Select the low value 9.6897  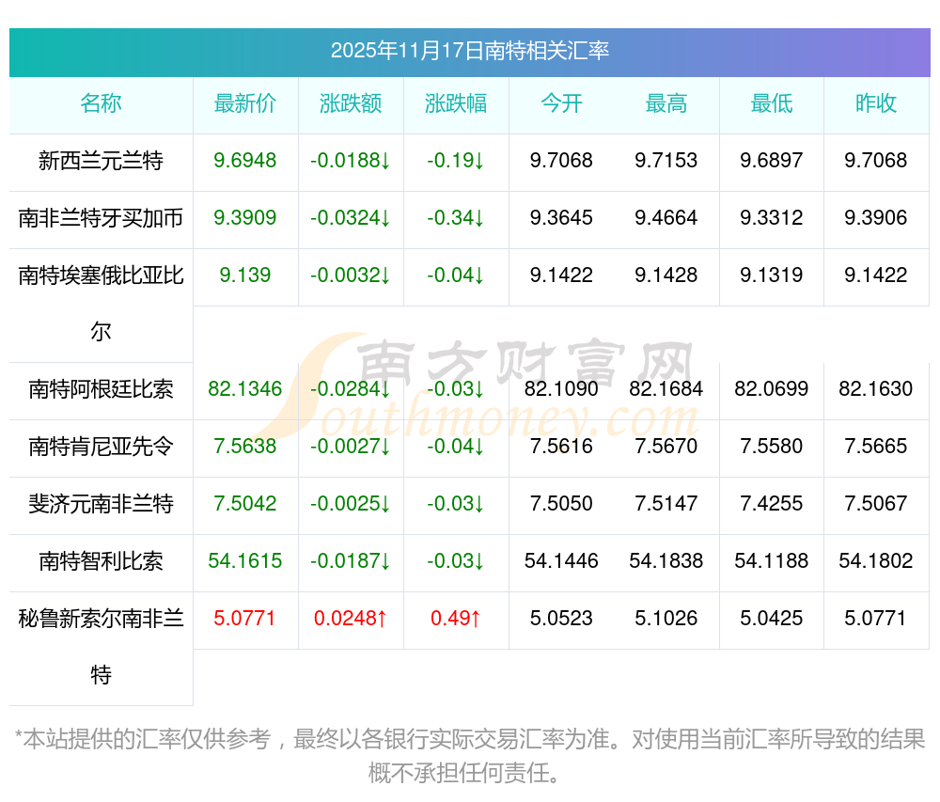pos(772,161)
